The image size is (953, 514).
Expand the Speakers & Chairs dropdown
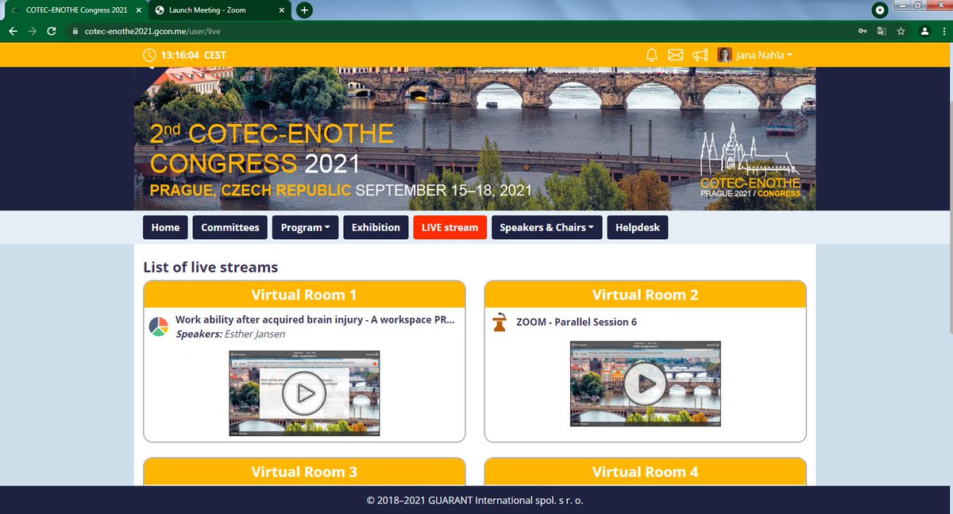click(547, 227)
